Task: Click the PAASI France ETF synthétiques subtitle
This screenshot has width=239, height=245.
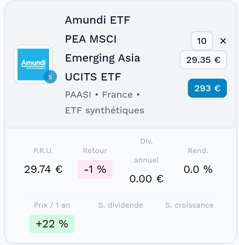Action: click(x=104, y=102)
